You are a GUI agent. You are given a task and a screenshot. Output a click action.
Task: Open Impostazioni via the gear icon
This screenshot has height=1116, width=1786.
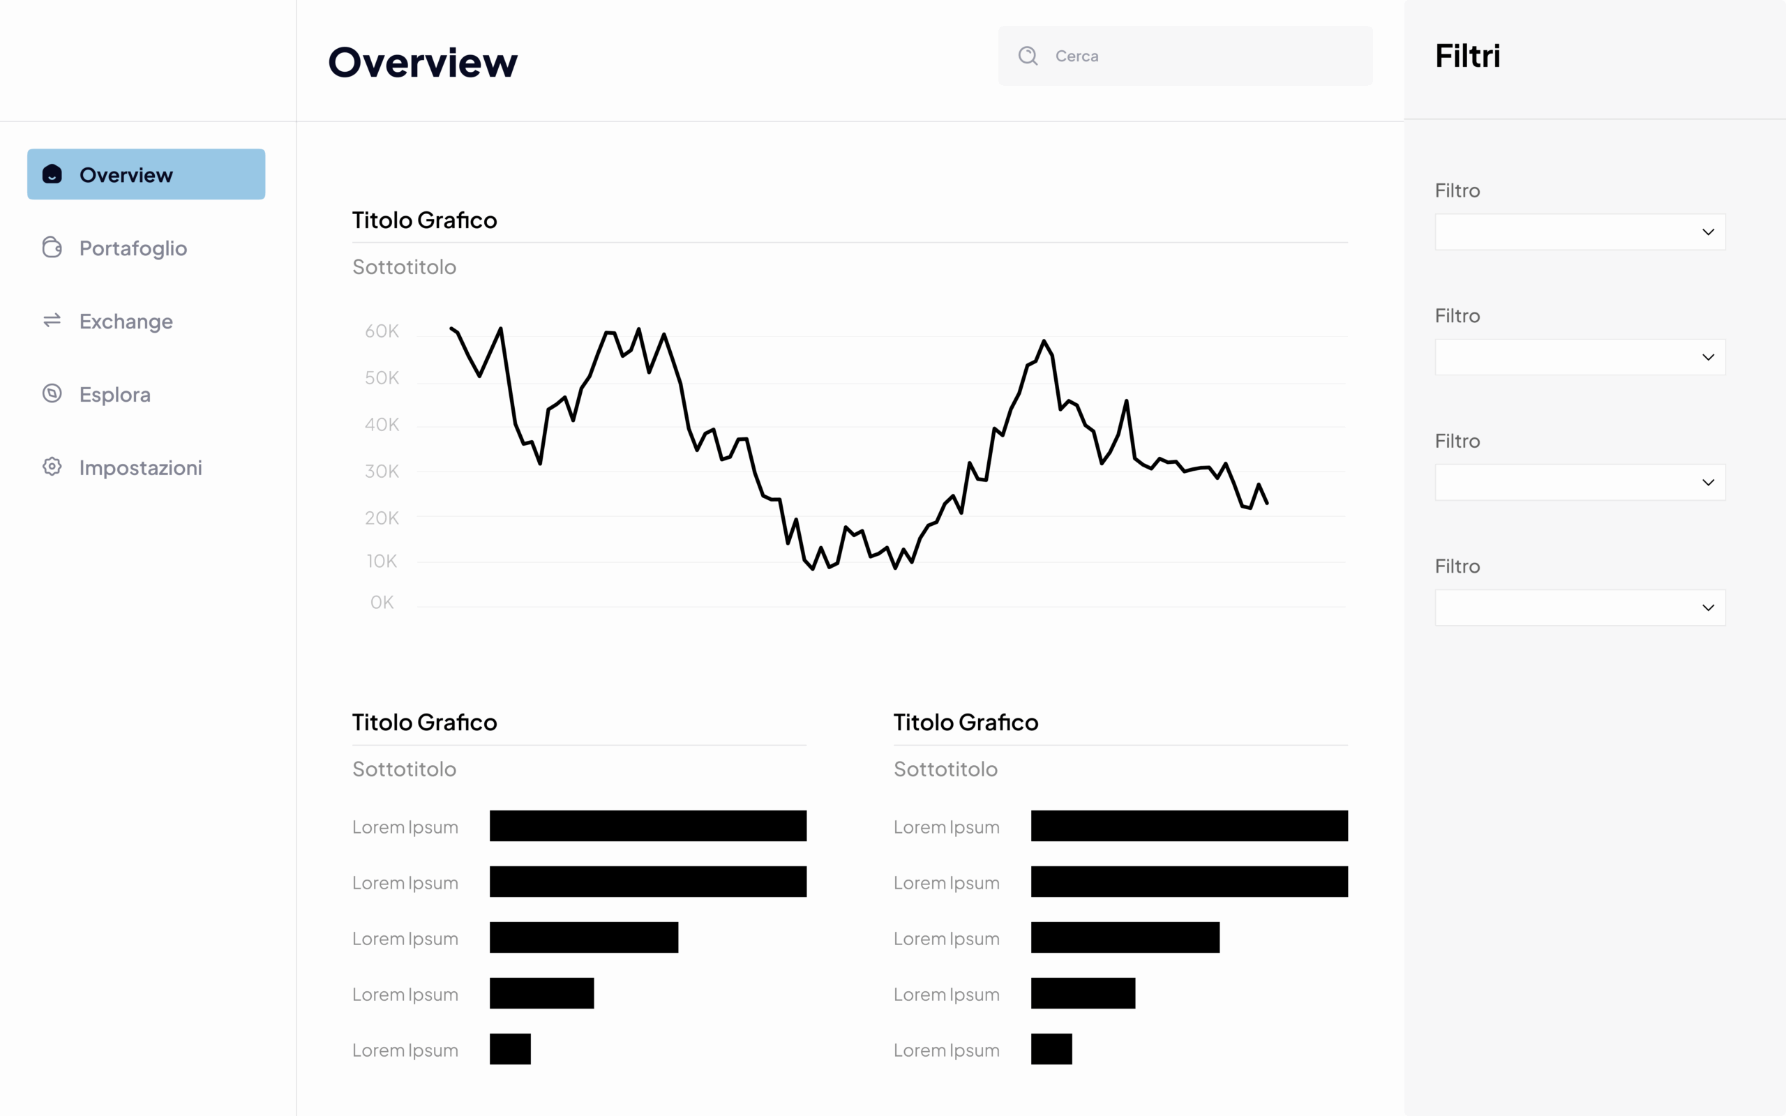(51, 467)
